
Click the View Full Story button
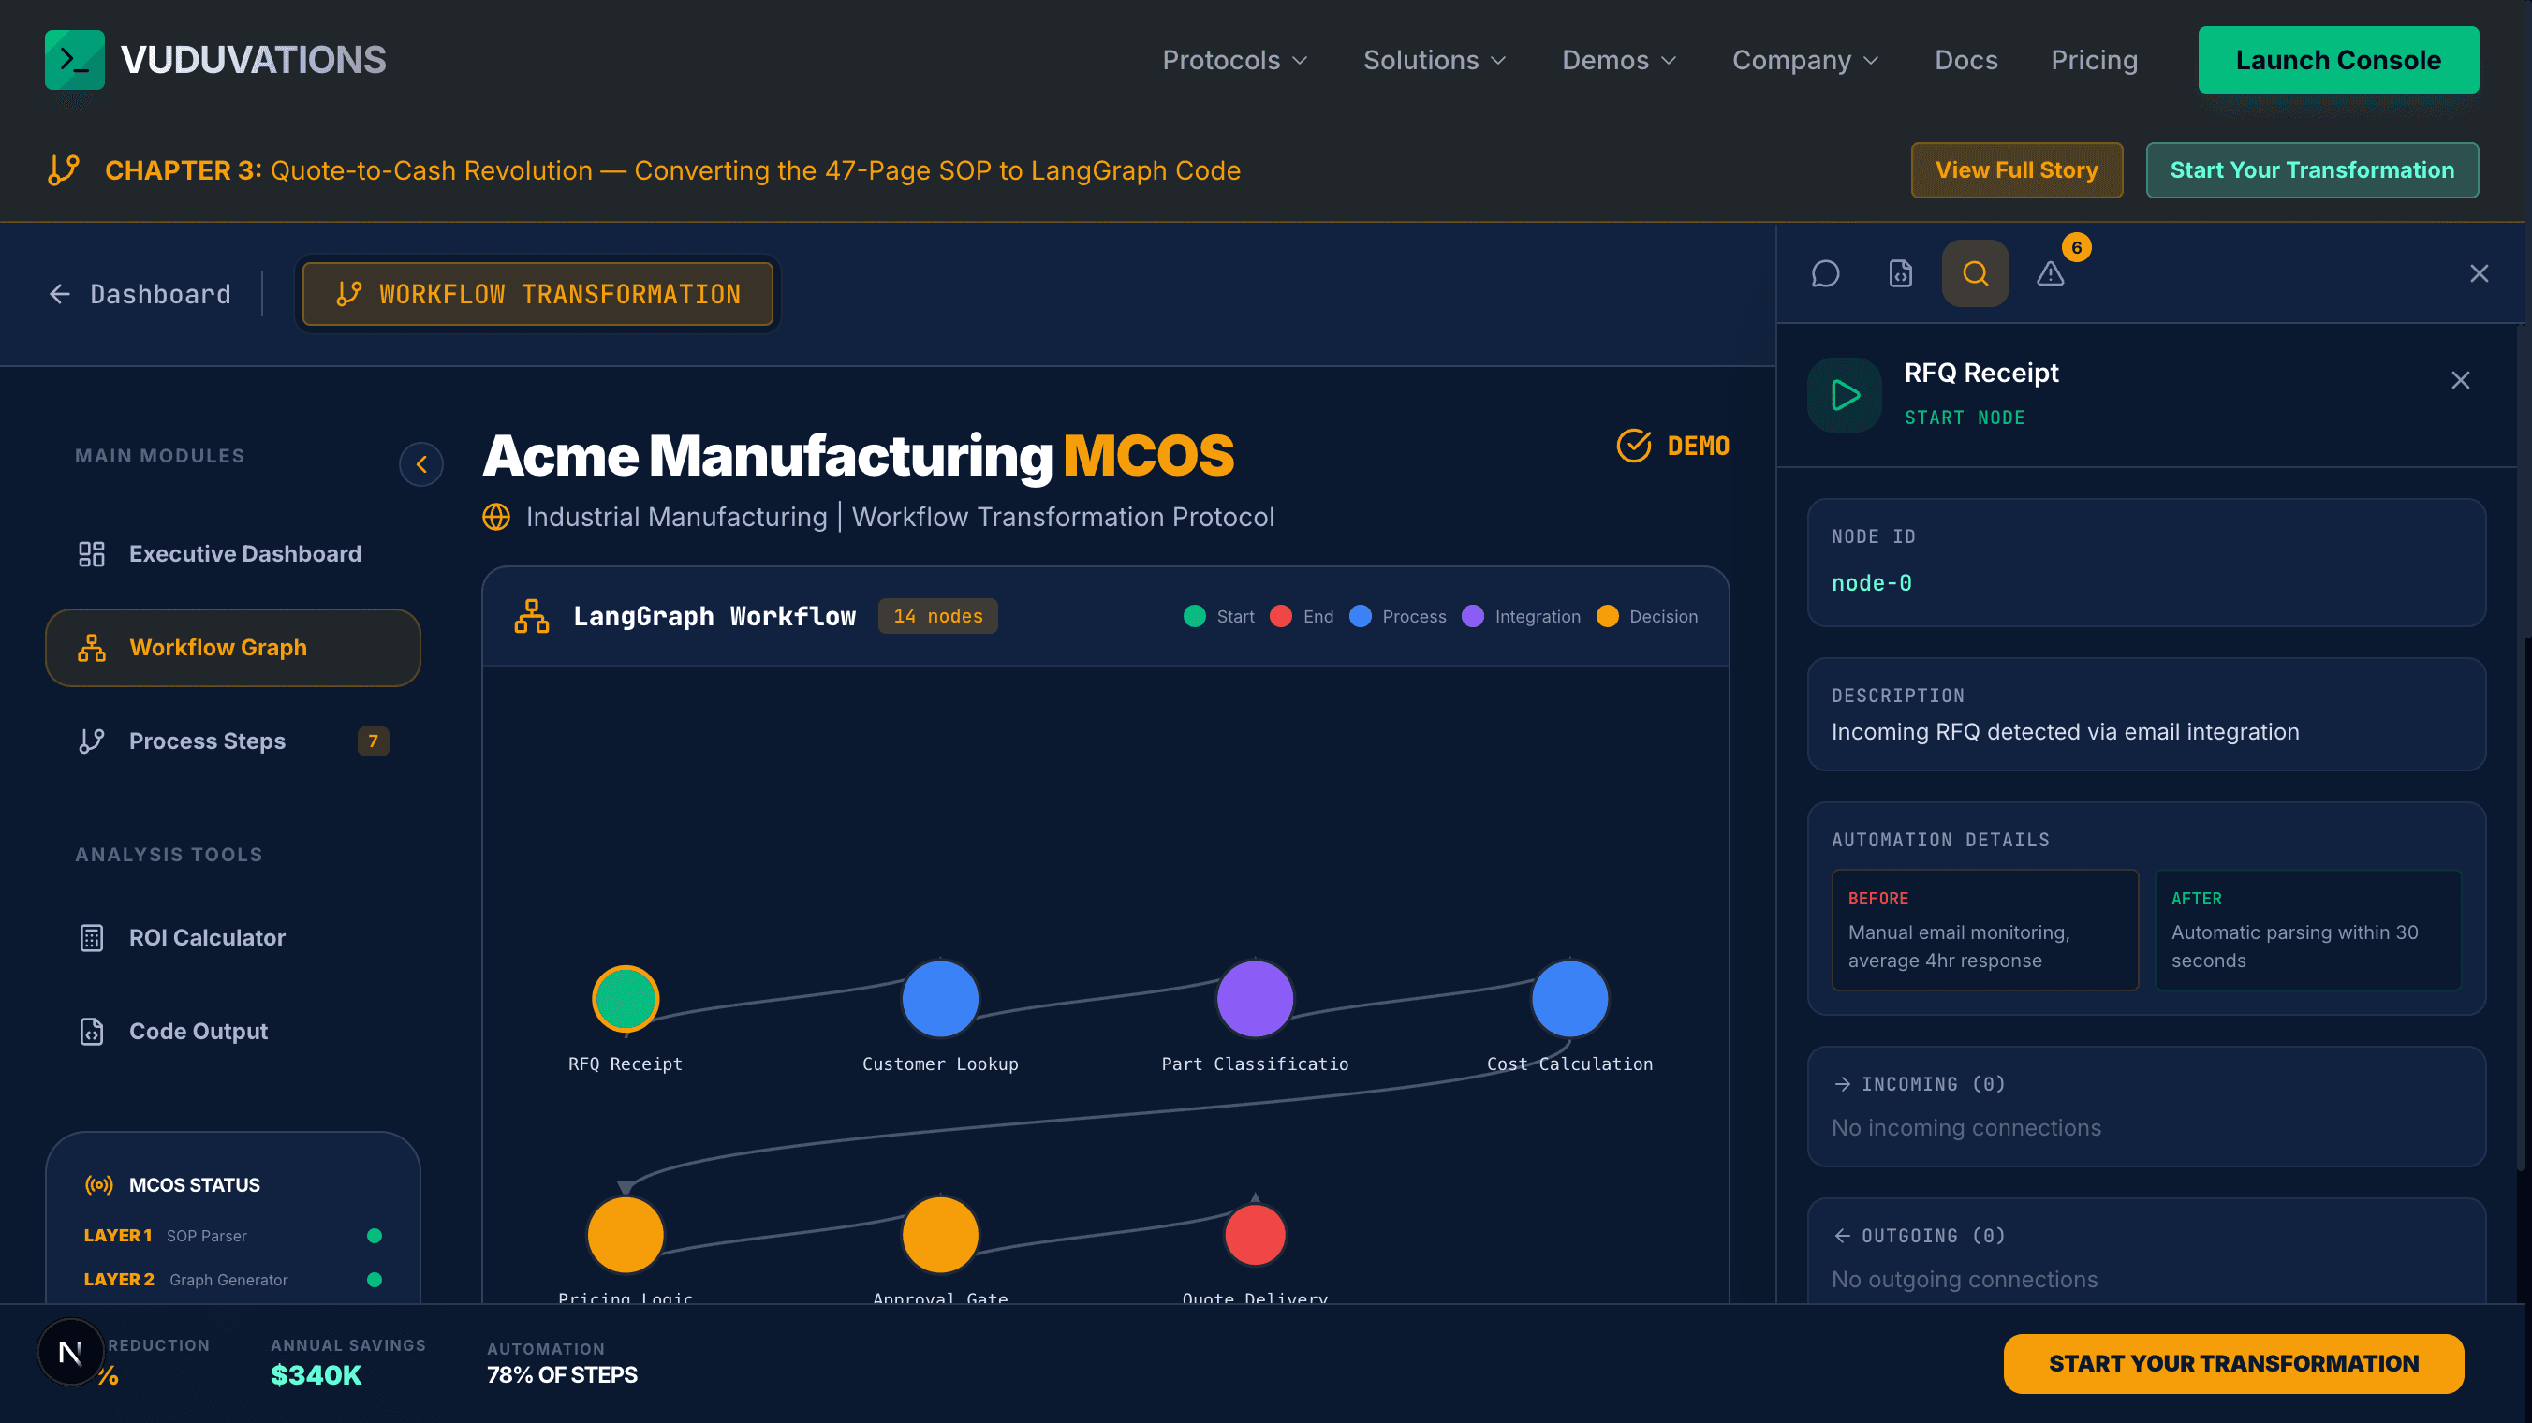(2017, 170)
